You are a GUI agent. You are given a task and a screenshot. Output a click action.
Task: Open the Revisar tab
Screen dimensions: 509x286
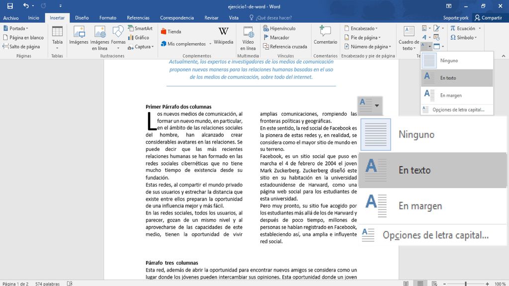tap(211, 18)
